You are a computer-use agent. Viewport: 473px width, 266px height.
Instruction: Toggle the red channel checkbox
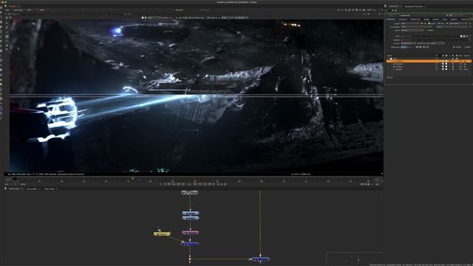coord(422,23)
